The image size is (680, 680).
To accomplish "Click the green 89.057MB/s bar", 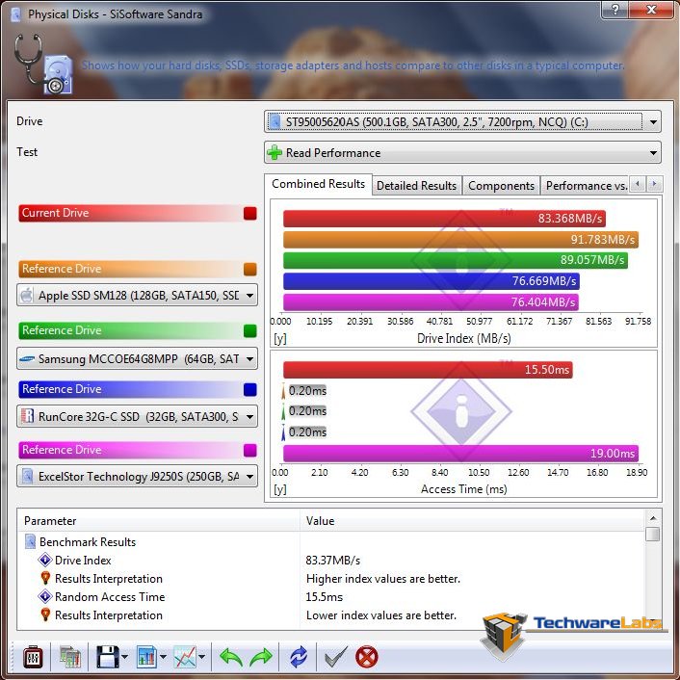I will click(x=456, y=260).
